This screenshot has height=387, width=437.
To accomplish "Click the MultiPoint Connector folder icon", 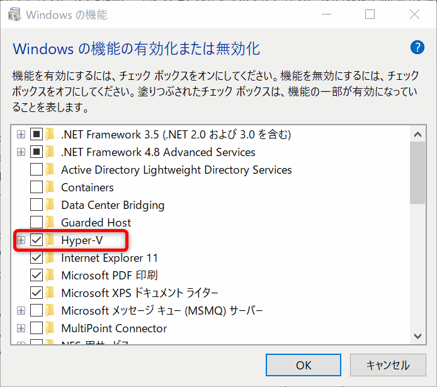I will coord(50,328).
